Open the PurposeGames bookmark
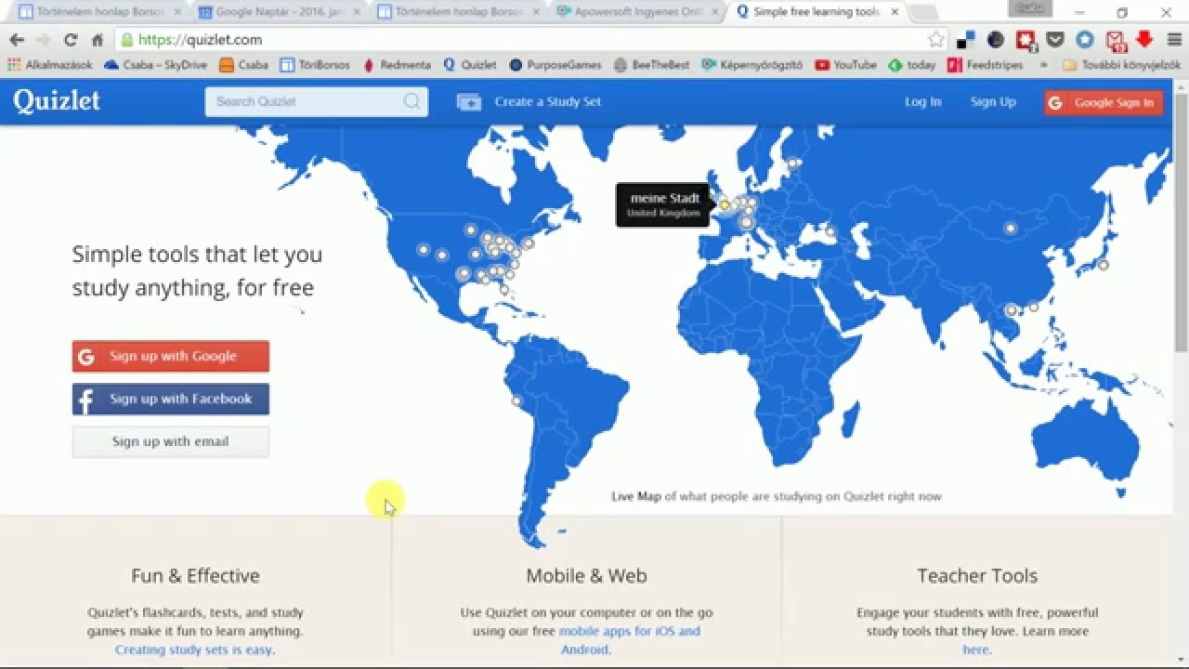This screenshot has height=669, width=1189. click(555, 65)
